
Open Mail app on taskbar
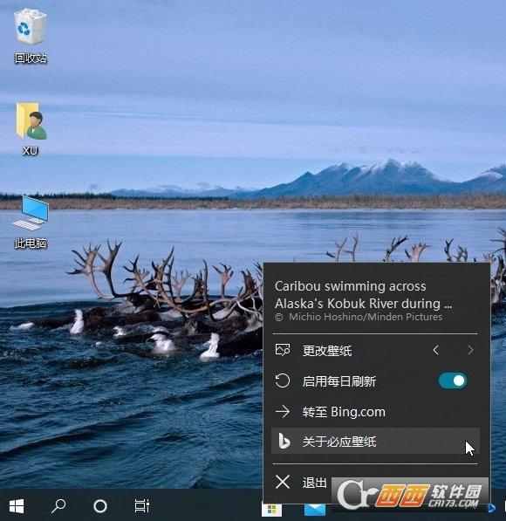(x=315, y=510)
